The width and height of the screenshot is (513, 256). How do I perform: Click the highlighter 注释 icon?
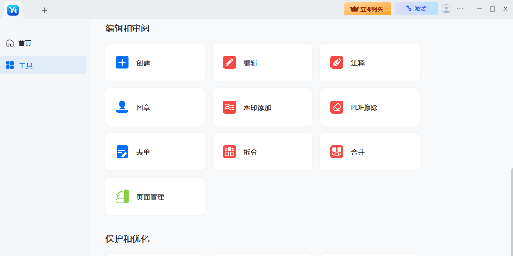tap(337, 62)
